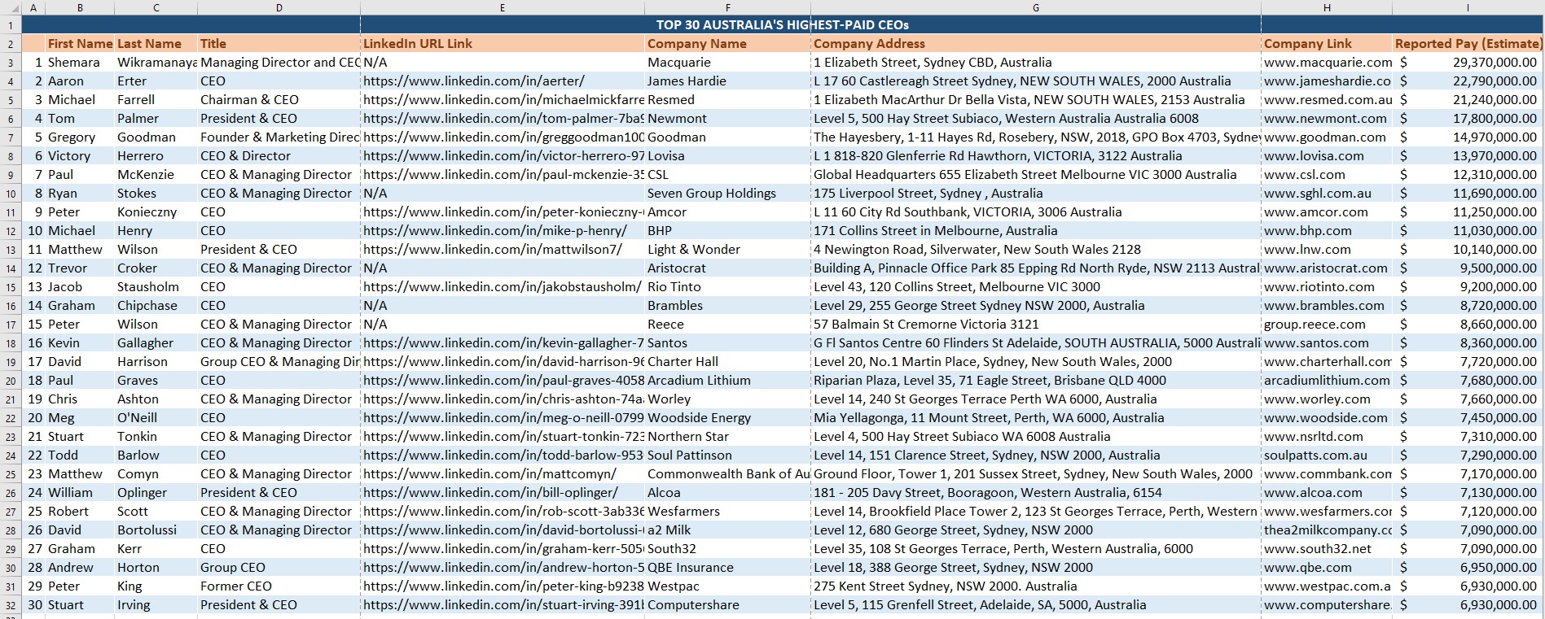Click the www.riotinto.com company link

tap(1319, 287)
